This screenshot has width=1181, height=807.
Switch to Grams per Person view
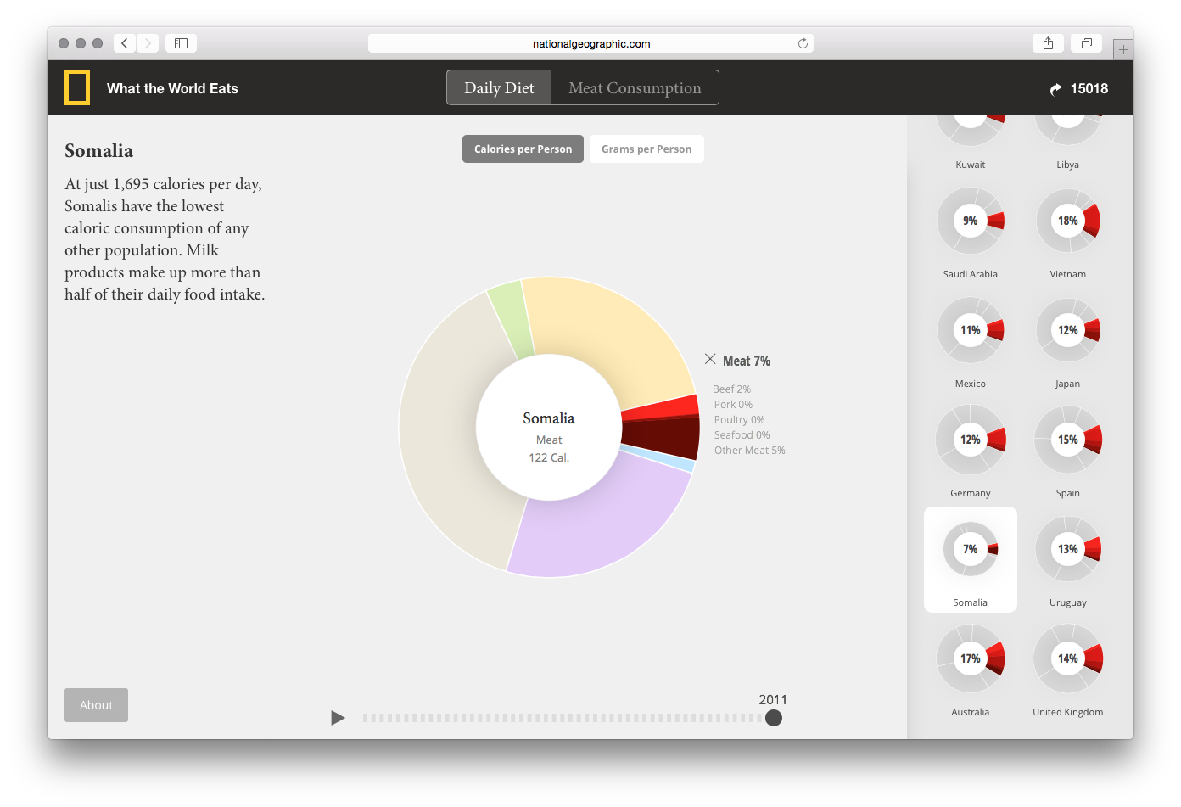click(646, 149)
